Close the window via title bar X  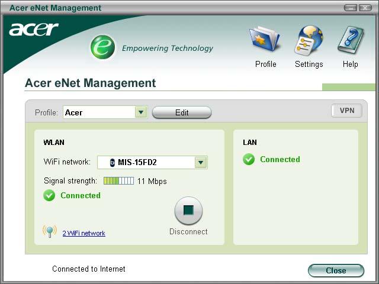[365, 8]
